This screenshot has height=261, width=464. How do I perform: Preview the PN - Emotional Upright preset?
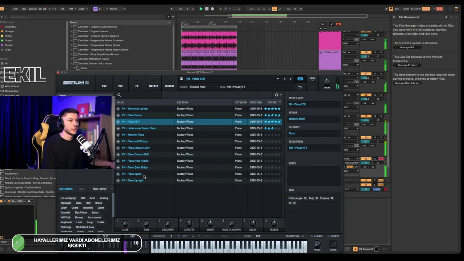pos(118,109)
